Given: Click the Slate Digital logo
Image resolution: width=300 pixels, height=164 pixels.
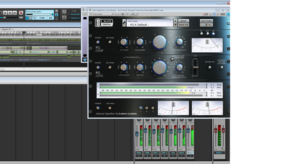Looking at the screenshot, I should (x=103, y=23).
